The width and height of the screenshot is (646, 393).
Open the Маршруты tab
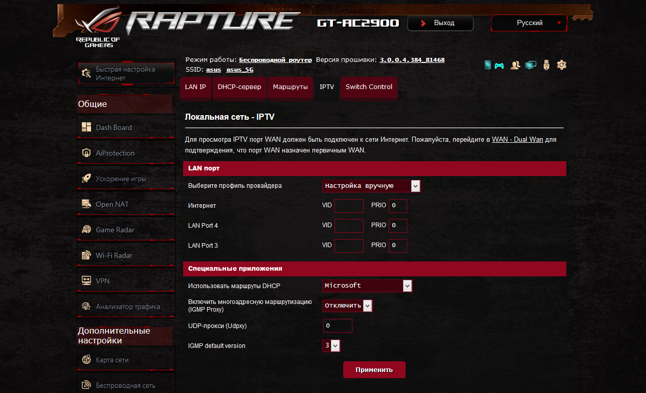(290, 87)
